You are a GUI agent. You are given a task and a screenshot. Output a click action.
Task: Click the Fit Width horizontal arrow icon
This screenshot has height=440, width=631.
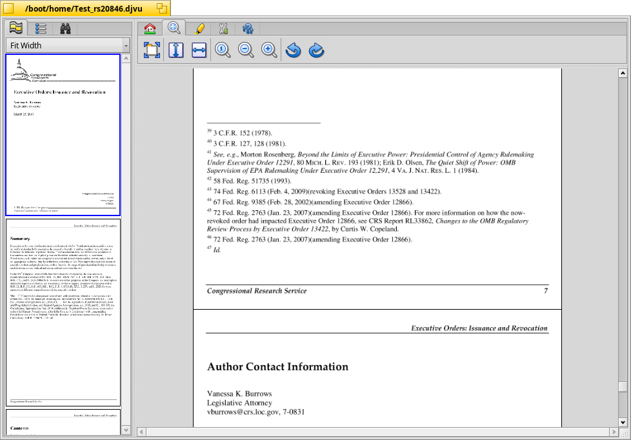pyautogui.click(x=199, y=50)
